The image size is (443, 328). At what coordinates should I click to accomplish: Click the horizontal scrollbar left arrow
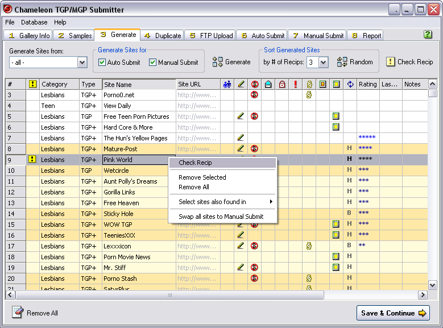10,295
